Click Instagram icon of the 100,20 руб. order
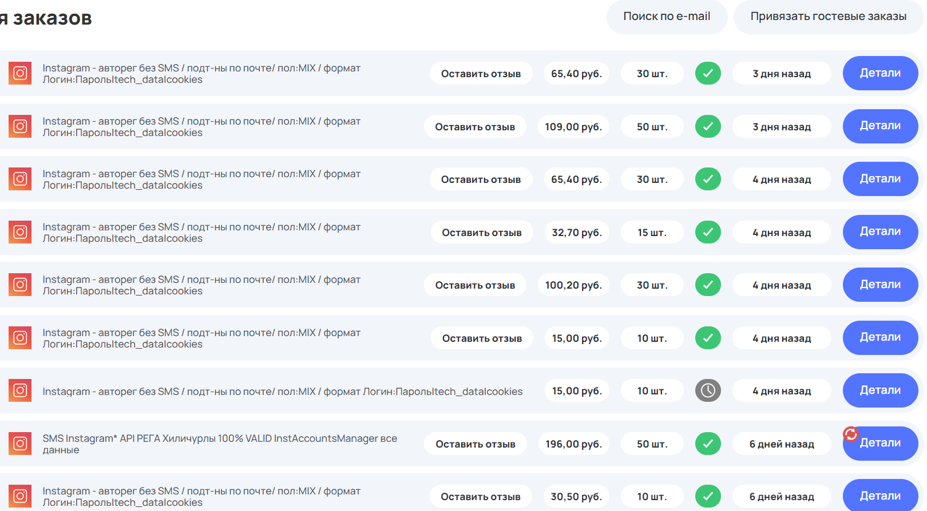The image size is (927, 511). click(20, 285)
